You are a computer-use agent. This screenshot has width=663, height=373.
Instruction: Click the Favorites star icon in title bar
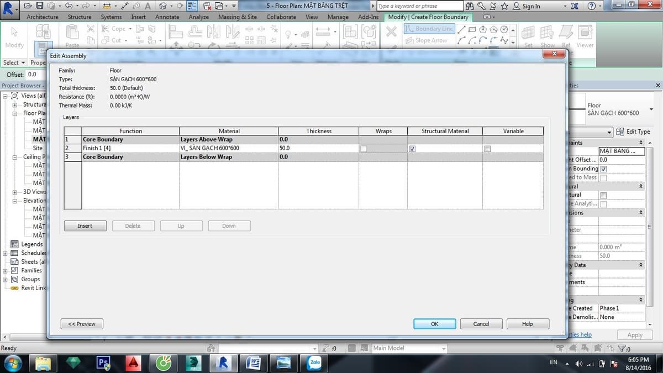[x=504, y=6]
